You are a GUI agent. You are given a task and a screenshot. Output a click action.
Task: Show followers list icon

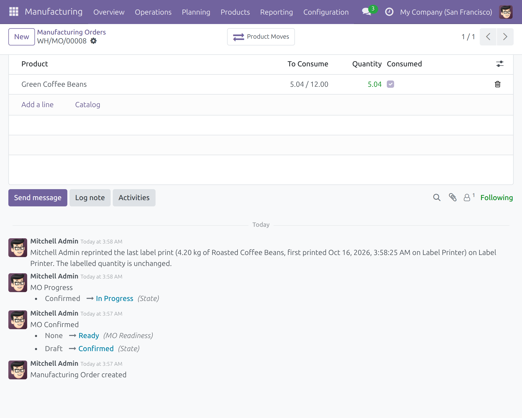point(469,198)
